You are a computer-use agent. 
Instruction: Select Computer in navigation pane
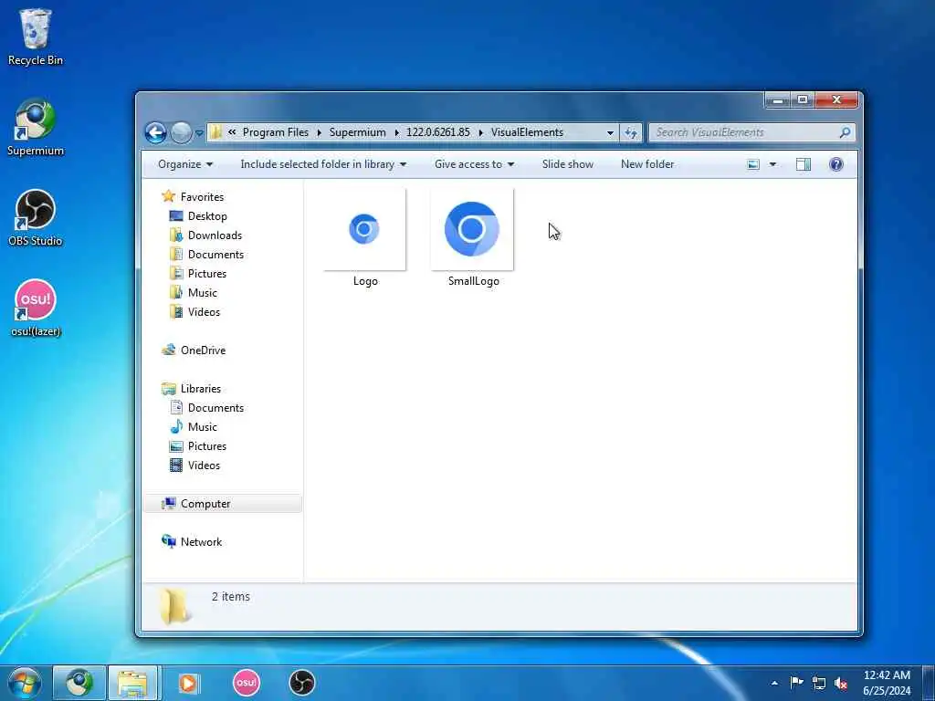click(x=223, y=504)
